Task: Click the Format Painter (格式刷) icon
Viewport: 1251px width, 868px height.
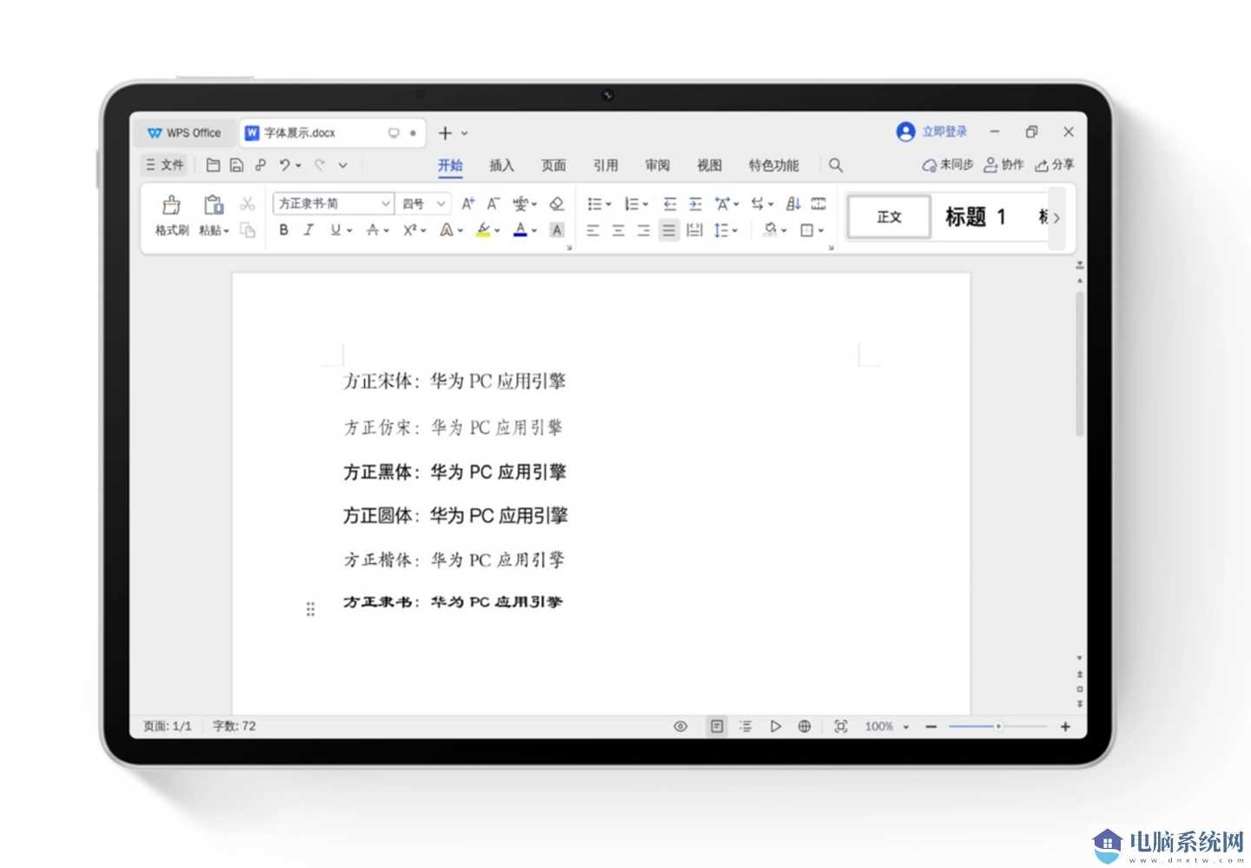Action: click(x=171, y=205)
